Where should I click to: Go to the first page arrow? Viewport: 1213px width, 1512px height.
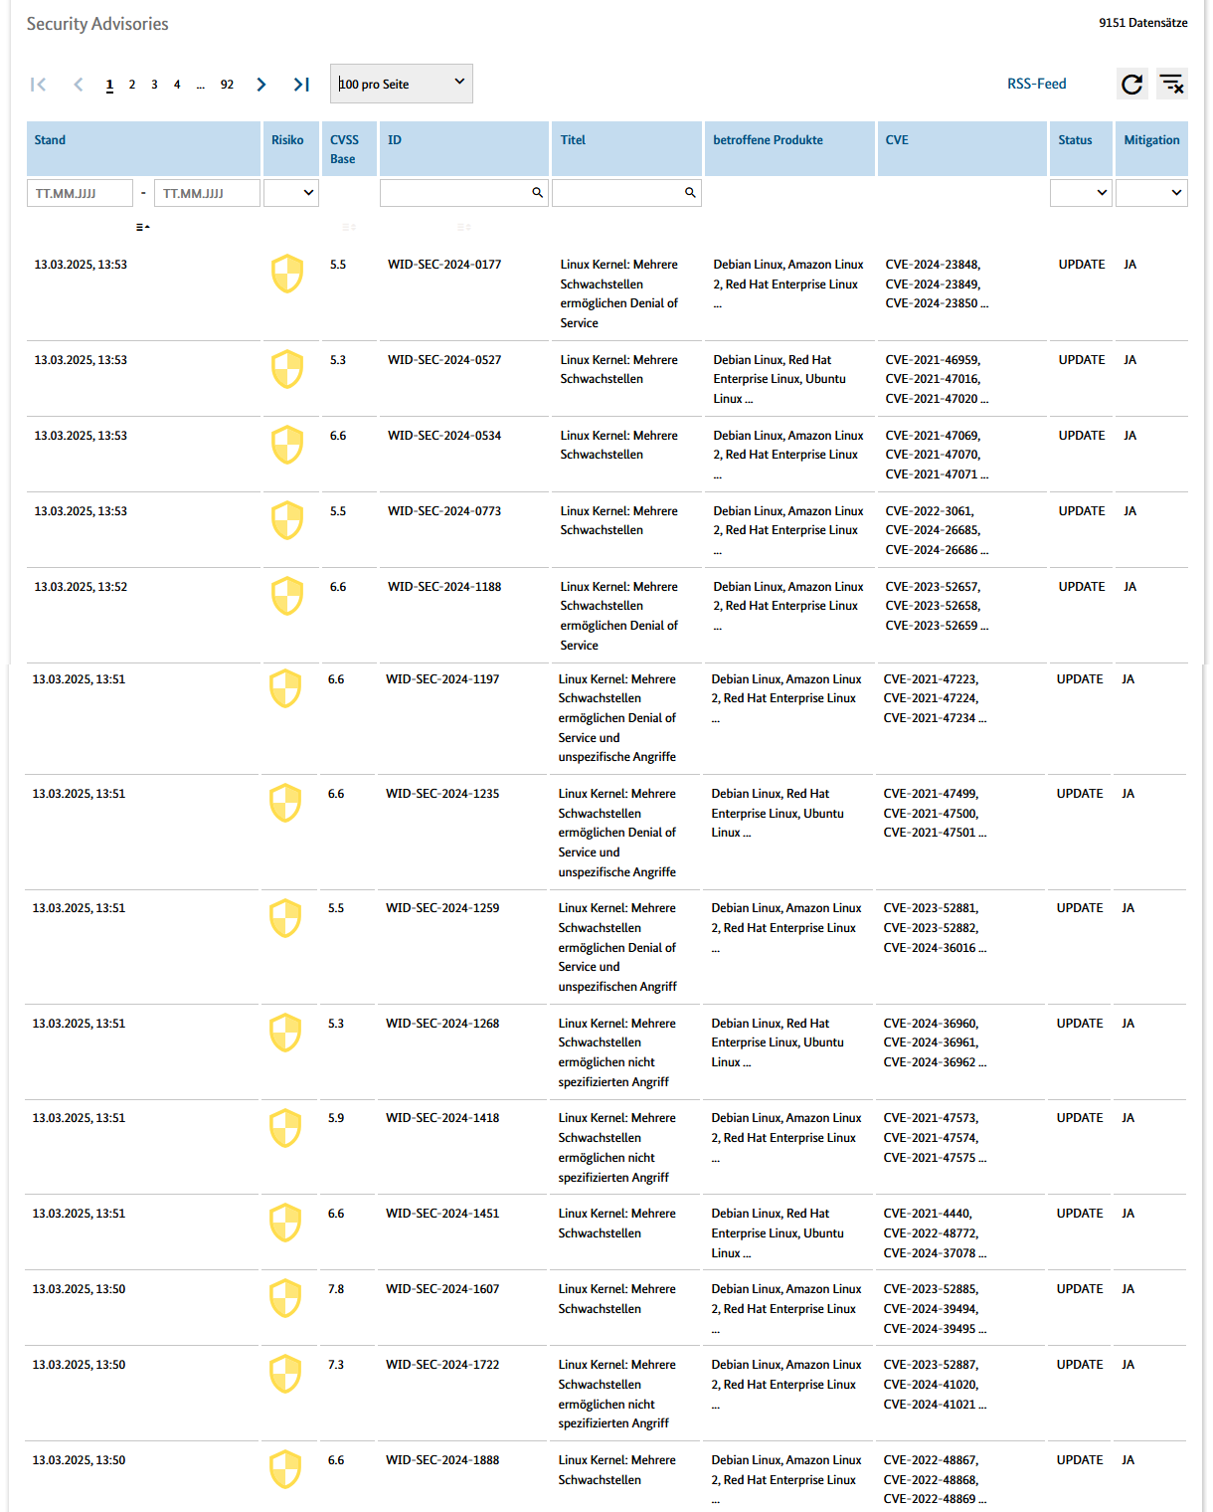coord(38,85)
